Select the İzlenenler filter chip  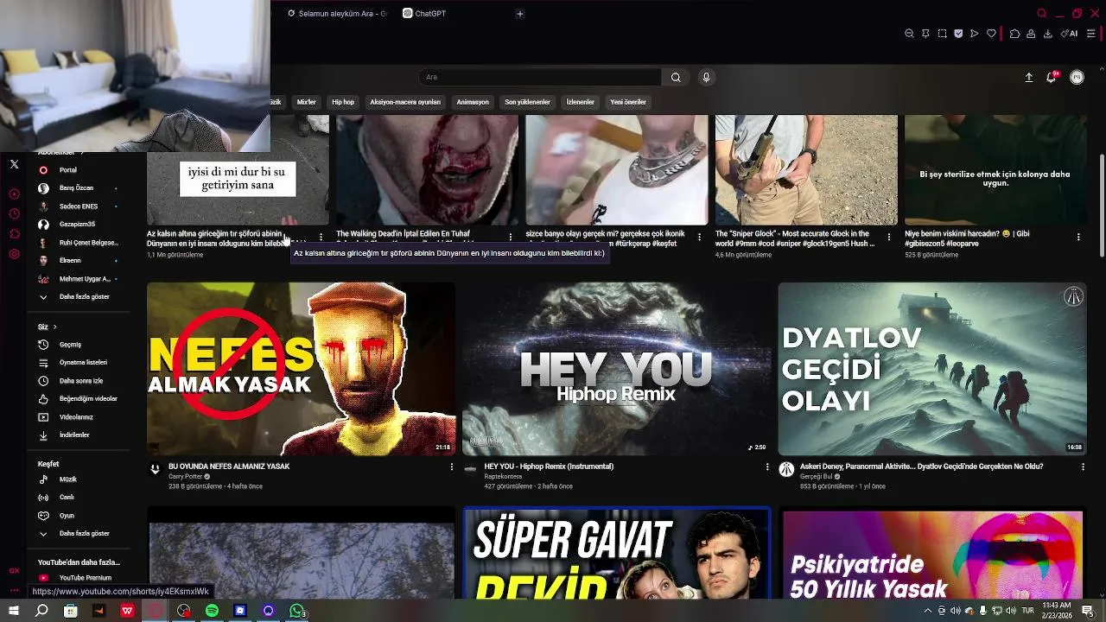[x=580, y=102]
